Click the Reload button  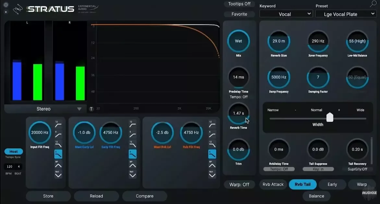coord(96,196)
